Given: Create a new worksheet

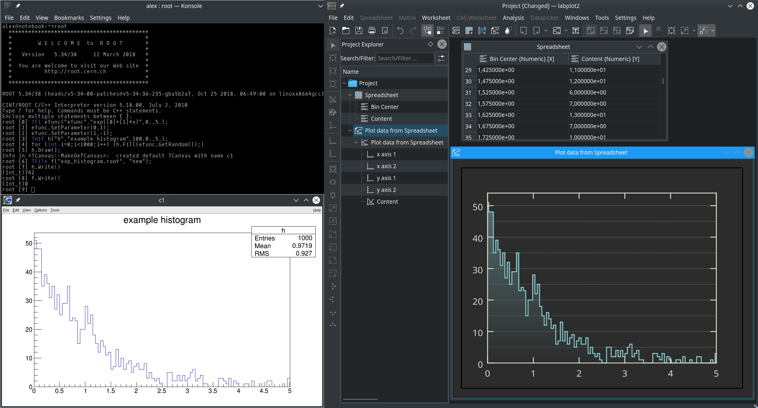Looking at the screenshot, I should [x=495, y=30].
